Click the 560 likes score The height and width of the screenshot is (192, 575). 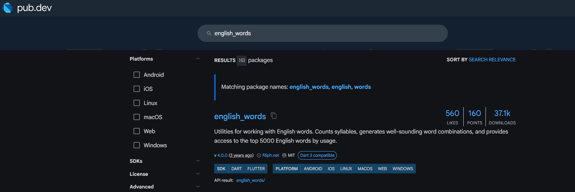(452, 117)
